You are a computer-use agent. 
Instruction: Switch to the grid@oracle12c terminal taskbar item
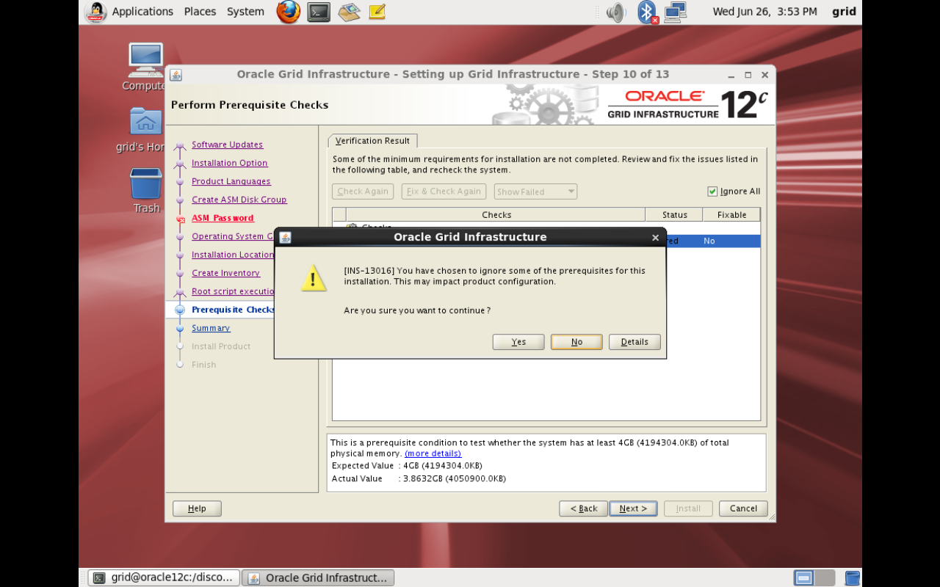click(x=164, y=577)
